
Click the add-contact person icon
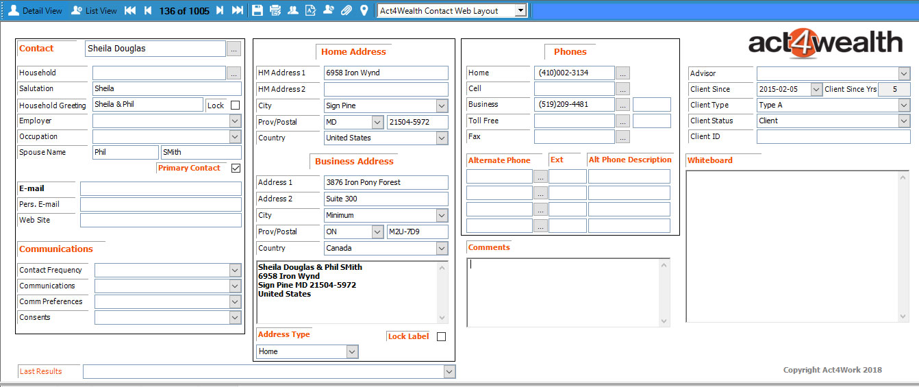[329, 10]
